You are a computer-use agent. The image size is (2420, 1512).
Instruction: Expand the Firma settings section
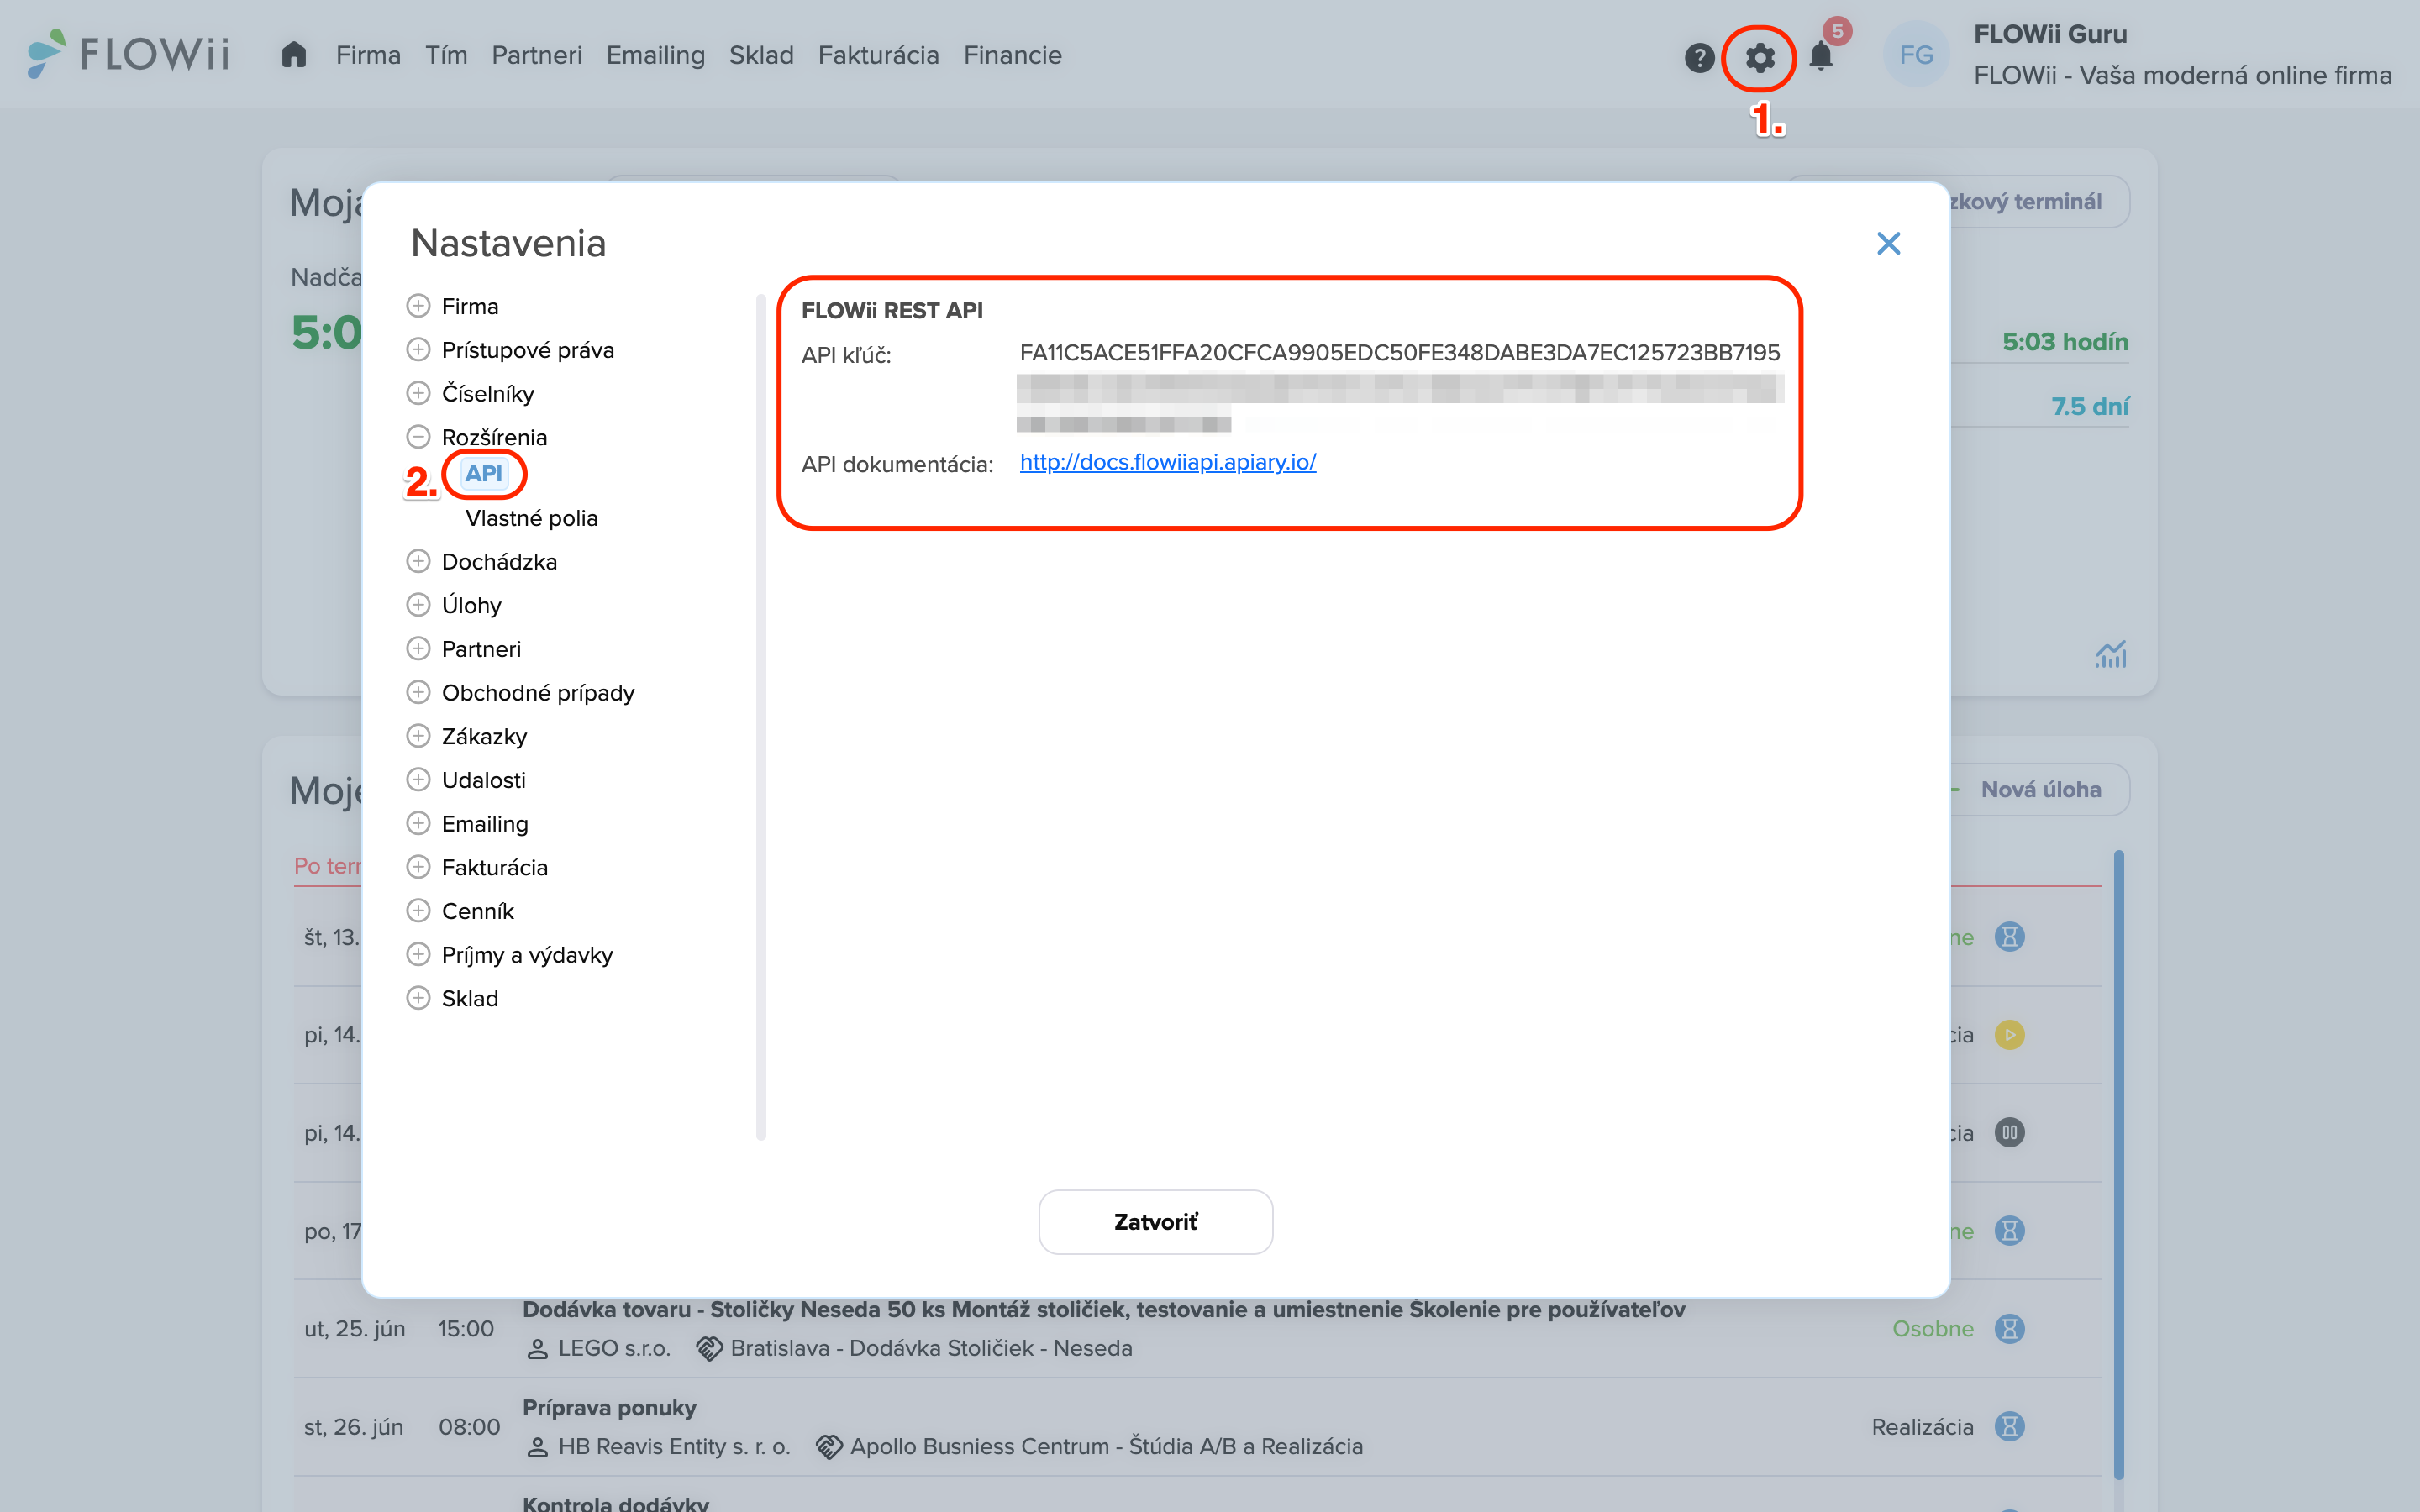pos(418,305)
